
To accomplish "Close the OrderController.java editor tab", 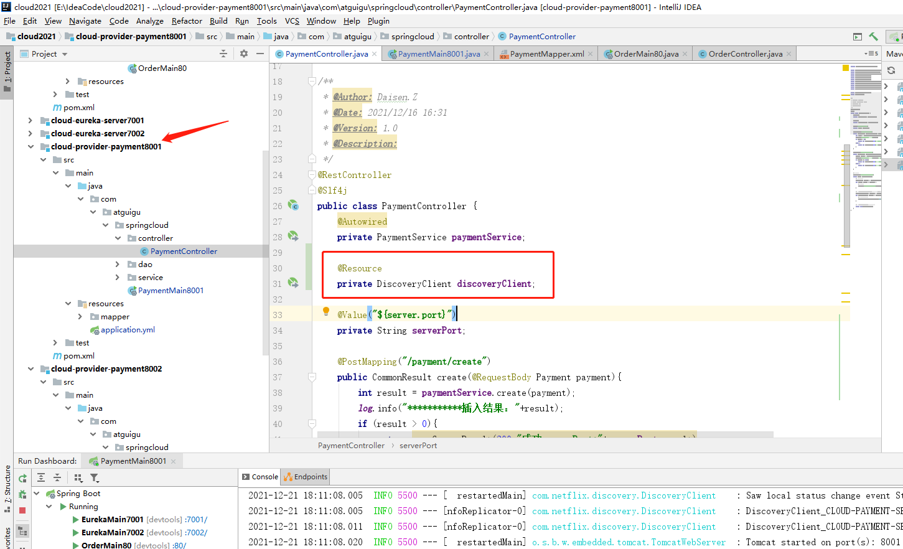I will (788, 54).
